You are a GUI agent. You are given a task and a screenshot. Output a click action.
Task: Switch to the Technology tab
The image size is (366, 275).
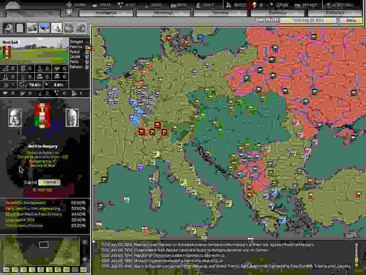click(163, 13)
